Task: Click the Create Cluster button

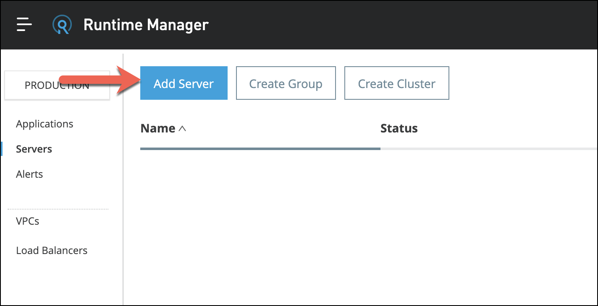Action: tap(397, 83)
